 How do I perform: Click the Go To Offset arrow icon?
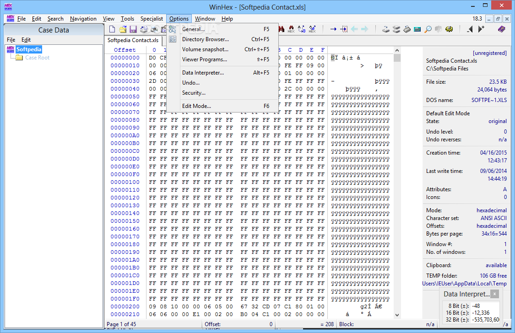click(x=333, y=29)
